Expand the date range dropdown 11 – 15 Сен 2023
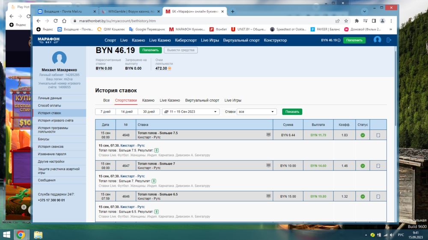Viewport: 428px width, 240px height. tap(190, 112)
